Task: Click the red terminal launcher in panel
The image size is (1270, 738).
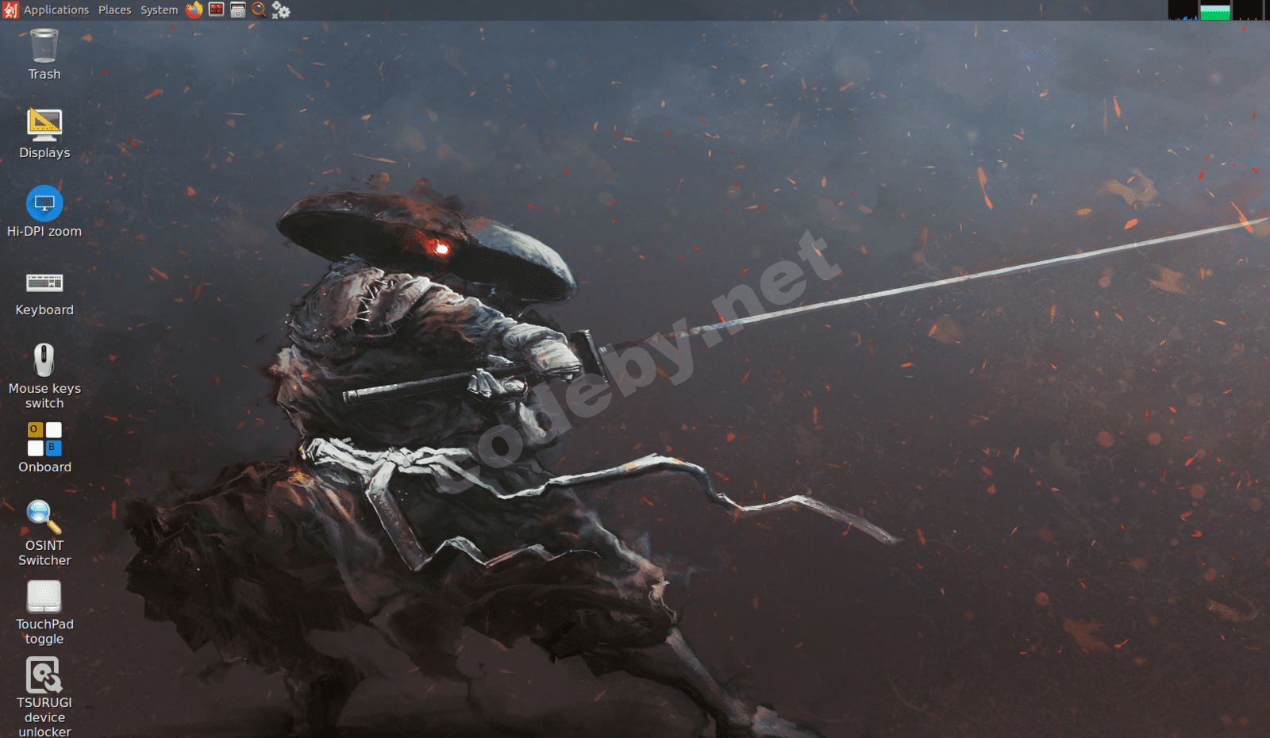Action: tap(216, 10)
